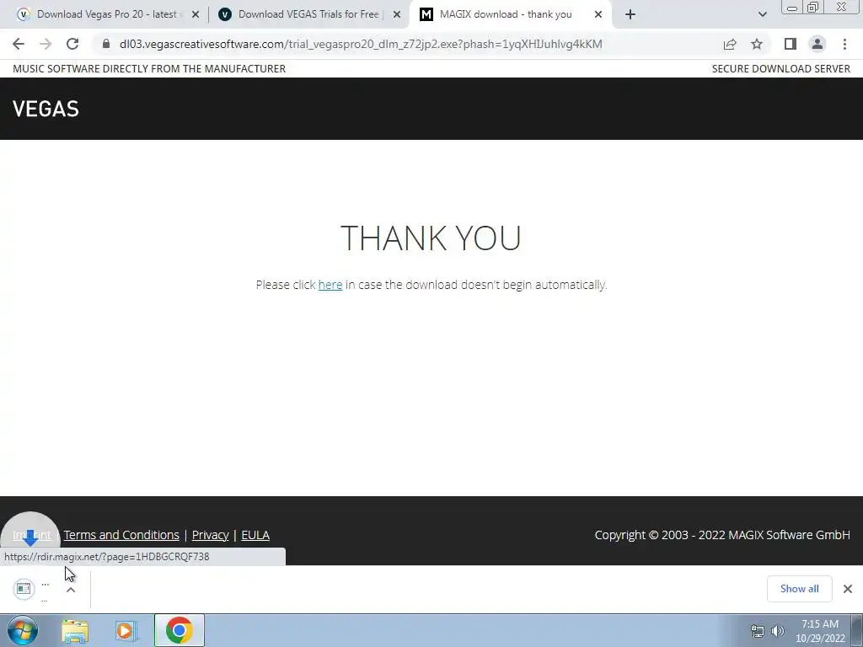Open the Chrome three-dot menu
863x647 pixels.
tap(844, 44)
